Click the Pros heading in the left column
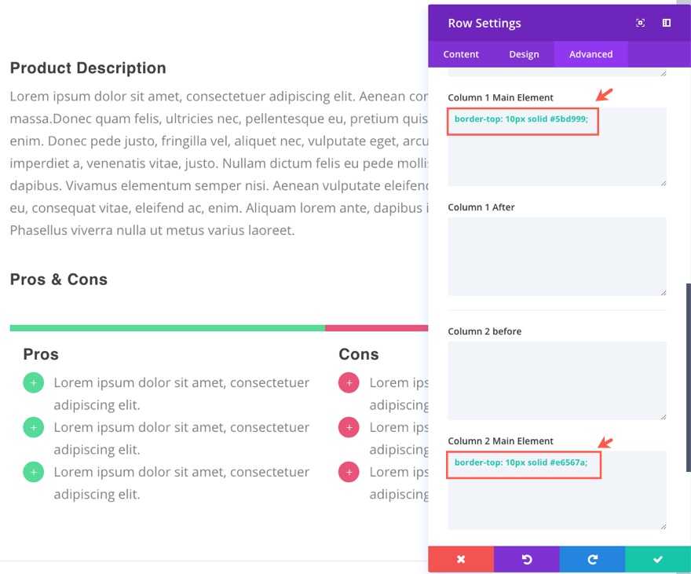 pyautogui.click(x=41, y=354)
